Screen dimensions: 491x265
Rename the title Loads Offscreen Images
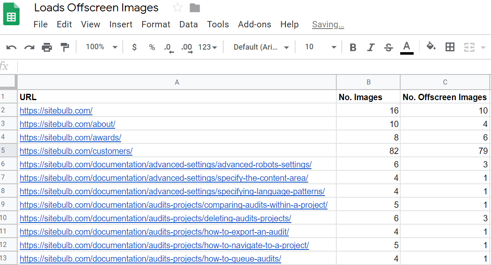pyautogui.click(x=96, y=8)
